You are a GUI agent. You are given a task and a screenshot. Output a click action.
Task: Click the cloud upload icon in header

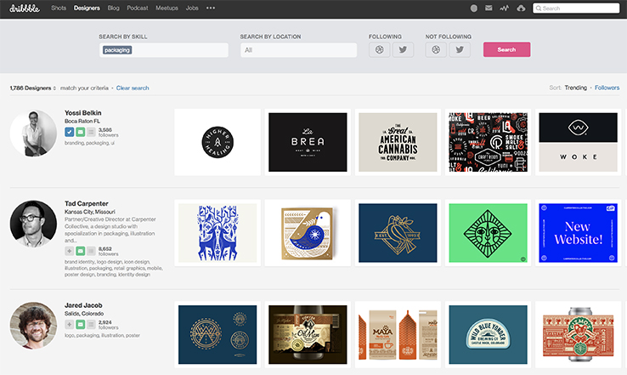pyautogui.click(x=521, y=8)
